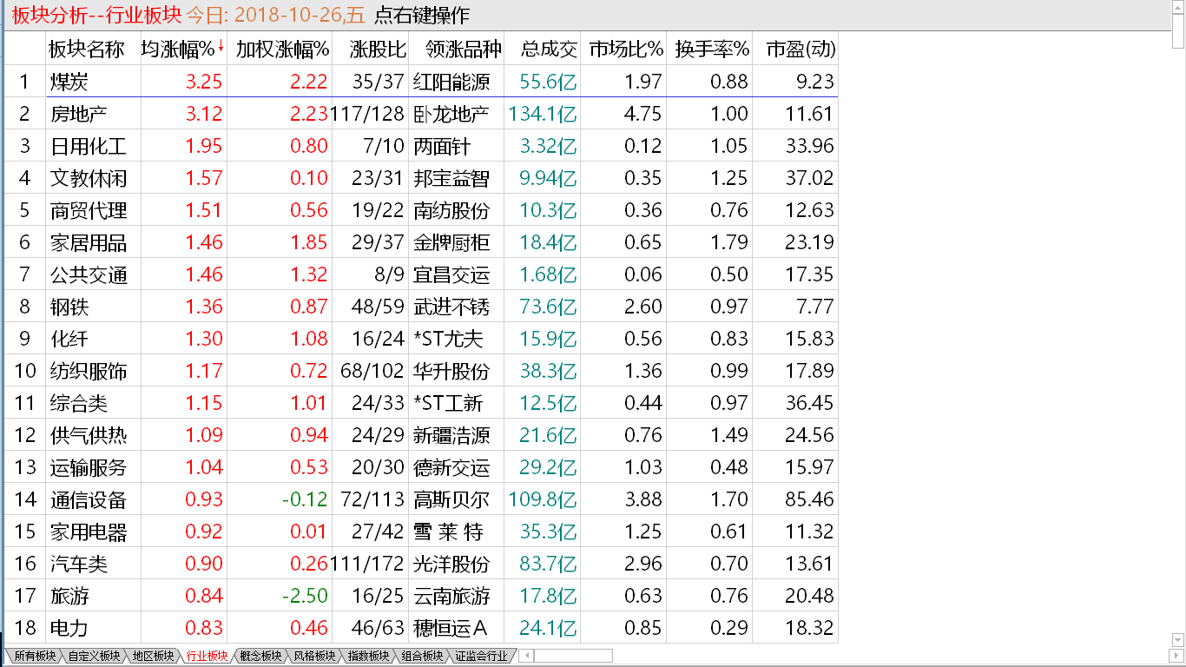Image resolution: width=1186 pixels, height=667 pixels.
Task: Select the 纺织服饰 sector
Action: pos(89,371)
